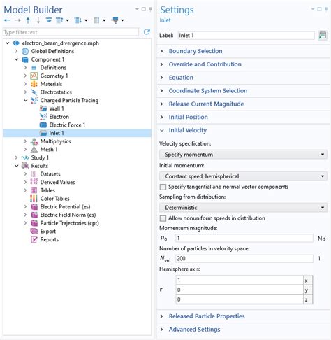The width and height of the screenshot is (331, 340).
Task: Open the label selection icon beside Inlet 1
Action: [x=323, y=36]
